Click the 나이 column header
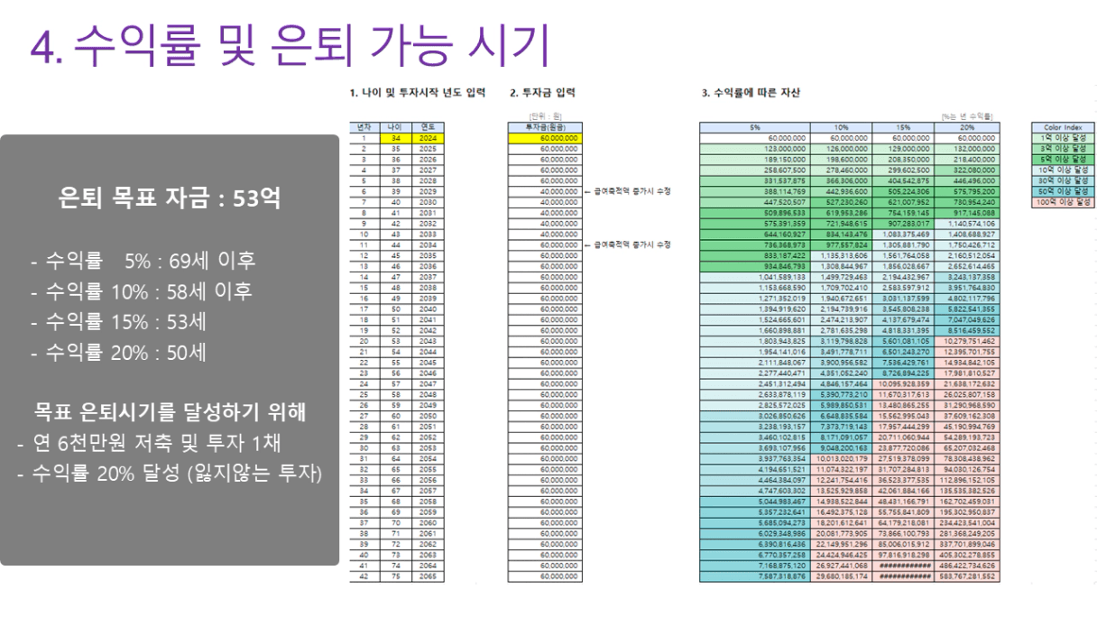The image size is (1097, 617). click(396, 127)
